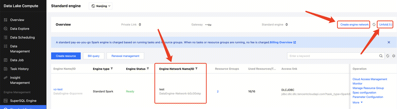
Task: Filter by Engine type column icon
Action: (112, 69)
